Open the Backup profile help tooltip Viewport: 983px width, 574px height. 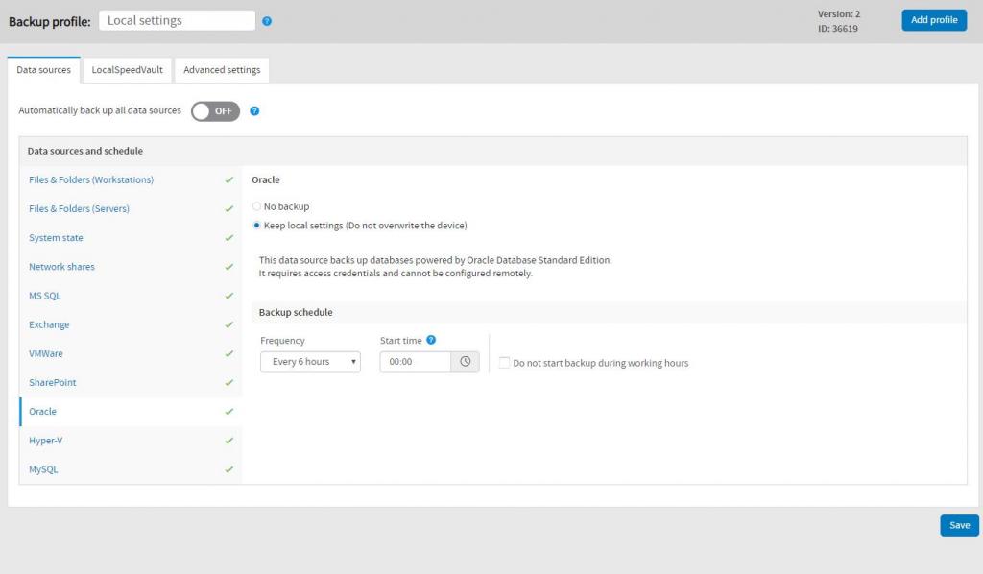coord(266,19)
